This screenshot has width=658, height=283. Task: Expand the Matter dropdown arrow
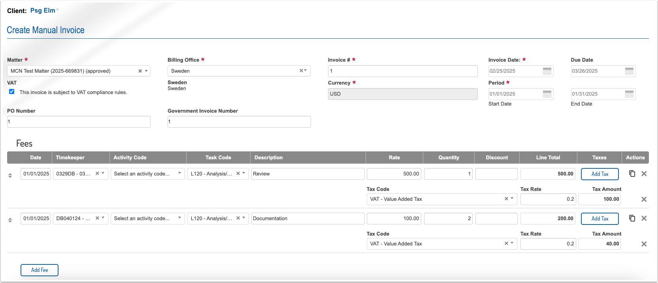(146, 71)
